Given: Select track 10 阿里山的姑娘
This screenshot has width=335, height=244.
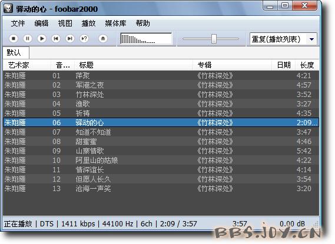Looking at the screenshot, I should click(161, 160).
